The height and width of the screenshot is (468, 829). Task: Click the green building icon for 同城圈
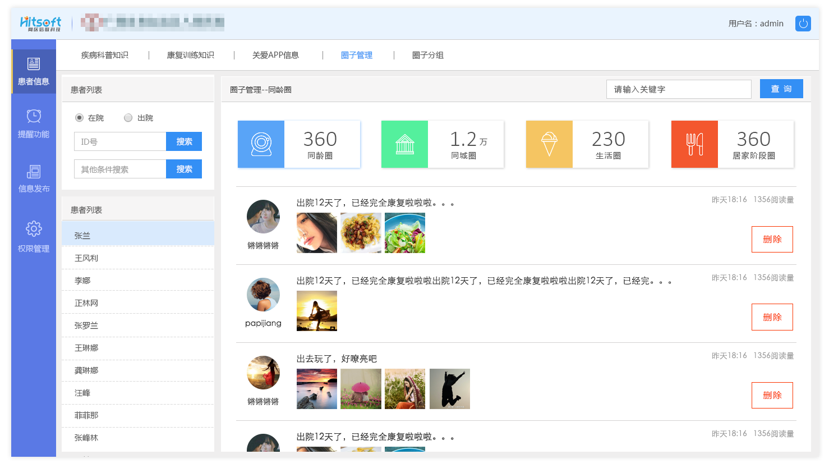(x=404, y=144)
